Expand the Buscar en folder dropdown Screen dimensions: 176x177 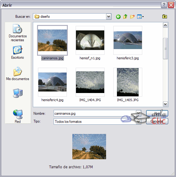point(108,17)
